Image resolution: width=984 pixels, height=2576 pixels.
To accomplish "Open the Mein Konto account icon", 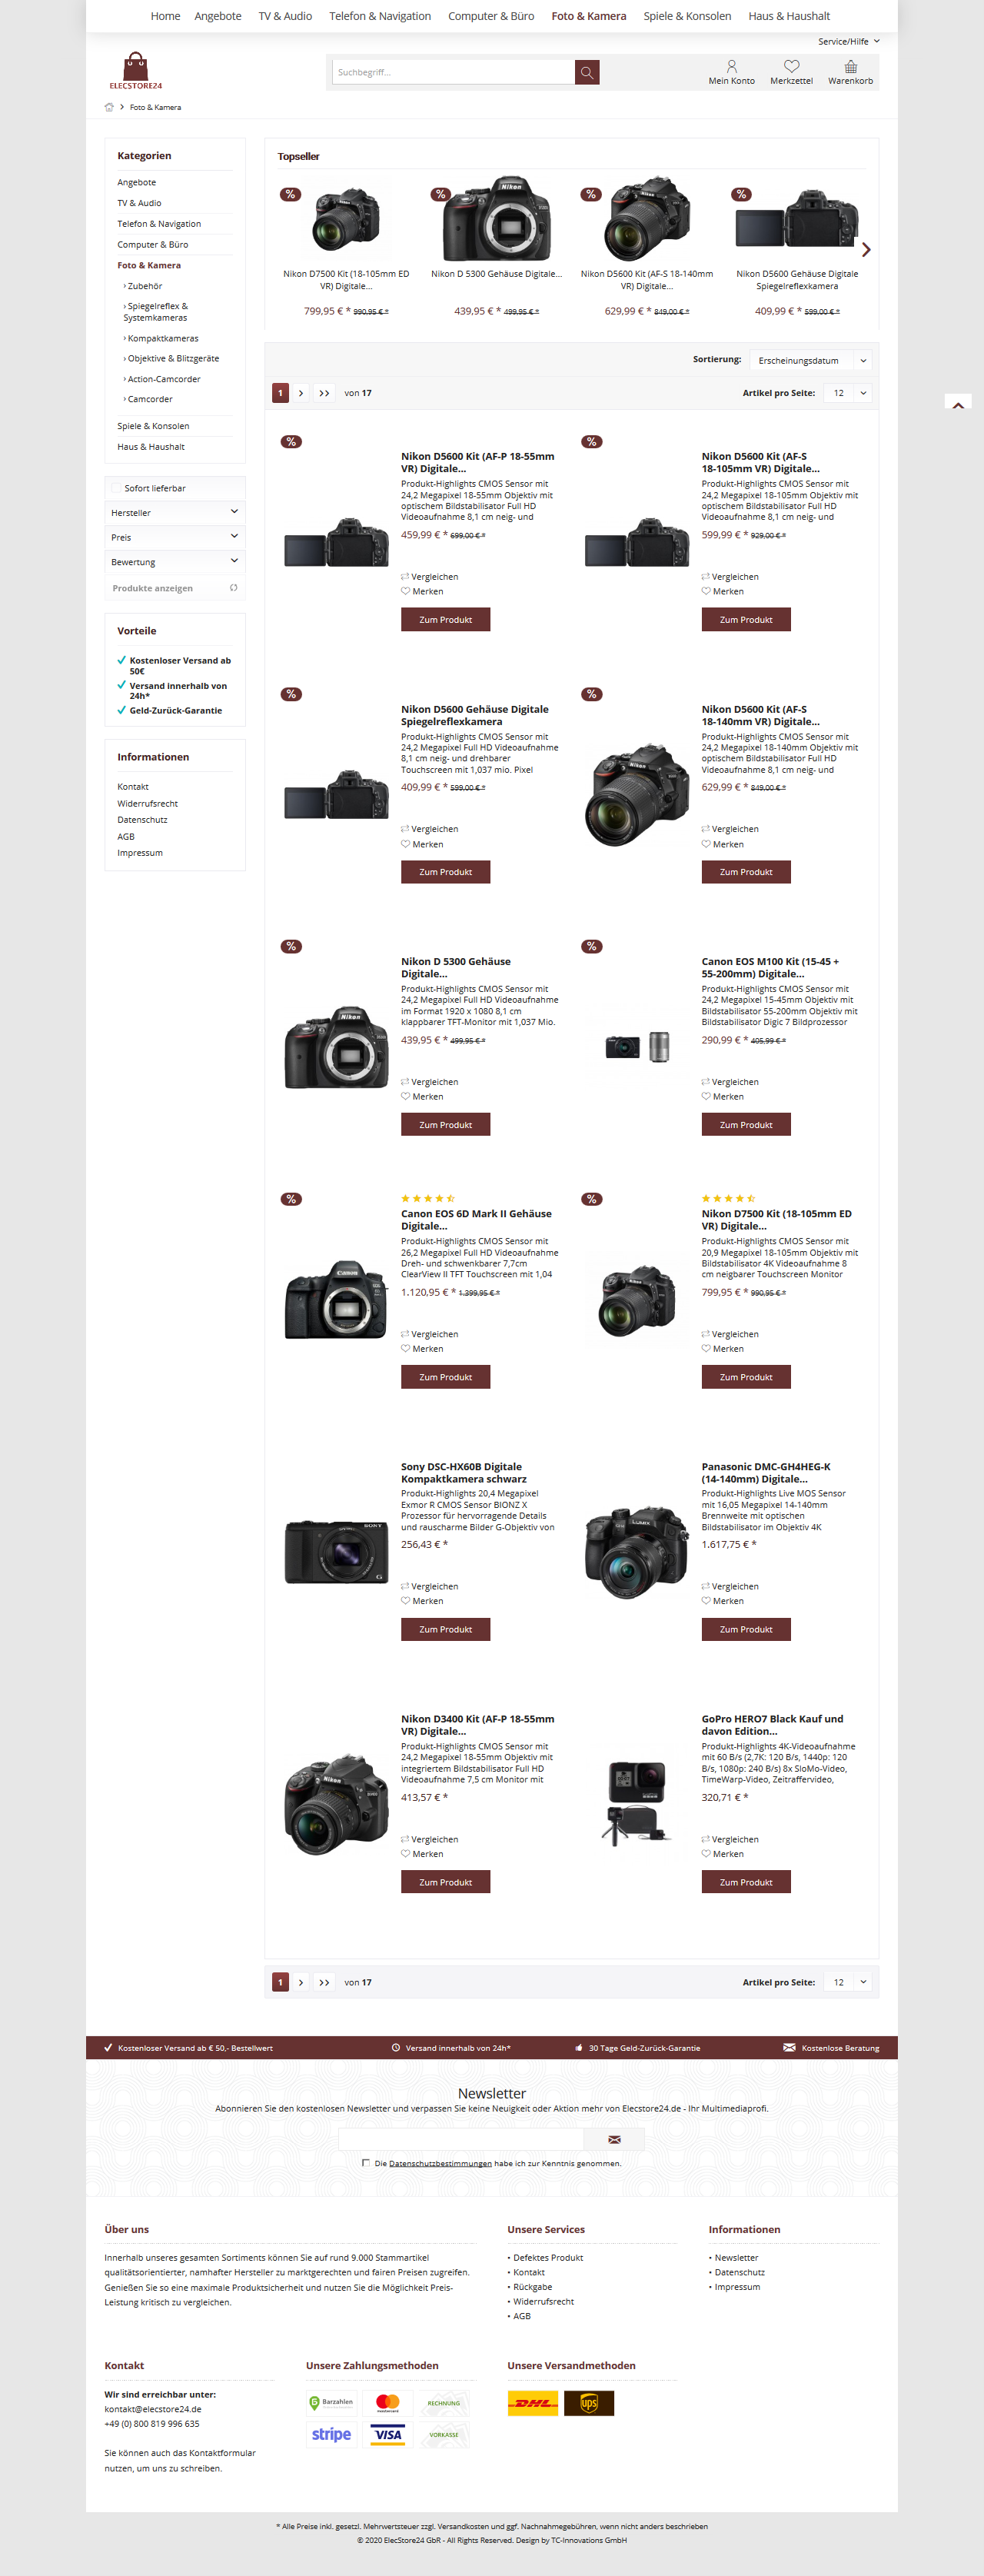I will tap(731, 67).
